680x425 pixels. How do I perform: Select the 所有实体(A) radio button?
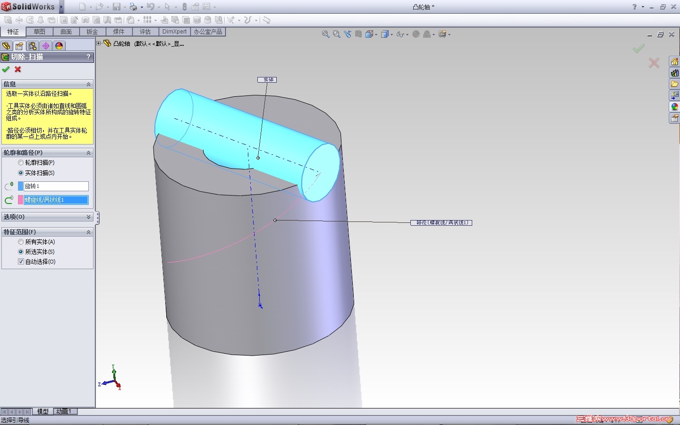click(21, 242)
